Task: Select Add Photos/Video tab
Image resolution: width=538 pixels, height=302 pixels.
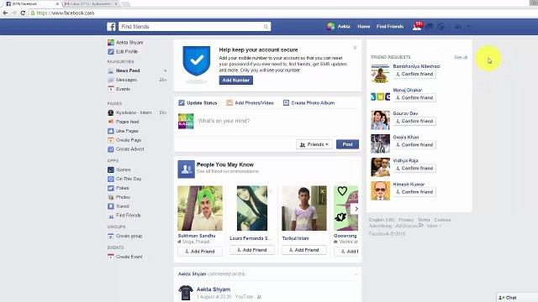Action: pyautogui.click(x=250, y=102)
